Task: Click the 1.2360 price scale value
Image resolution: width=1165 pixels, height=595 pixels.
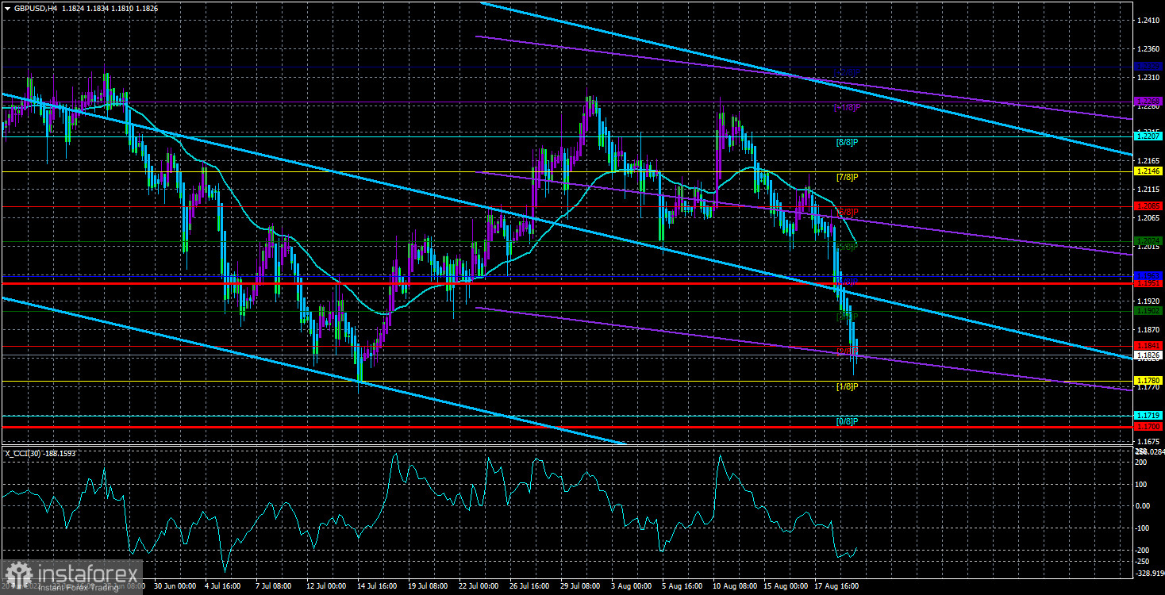Action: click(1148, 49)
